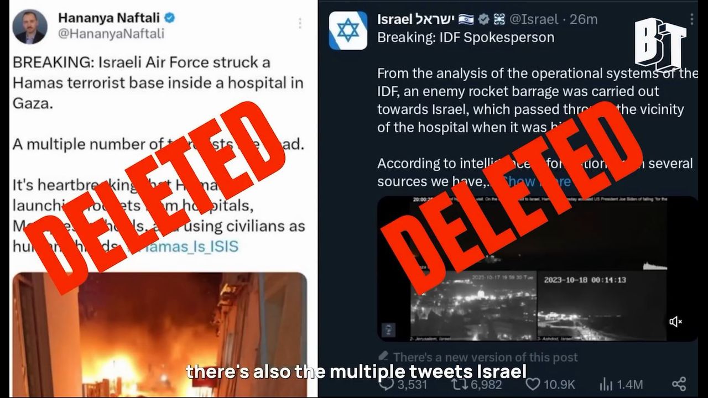Open "There's a new version of this post" notice
Viewport: 708px width, 398px height.
pyautogui.click(x=478, y=358)
